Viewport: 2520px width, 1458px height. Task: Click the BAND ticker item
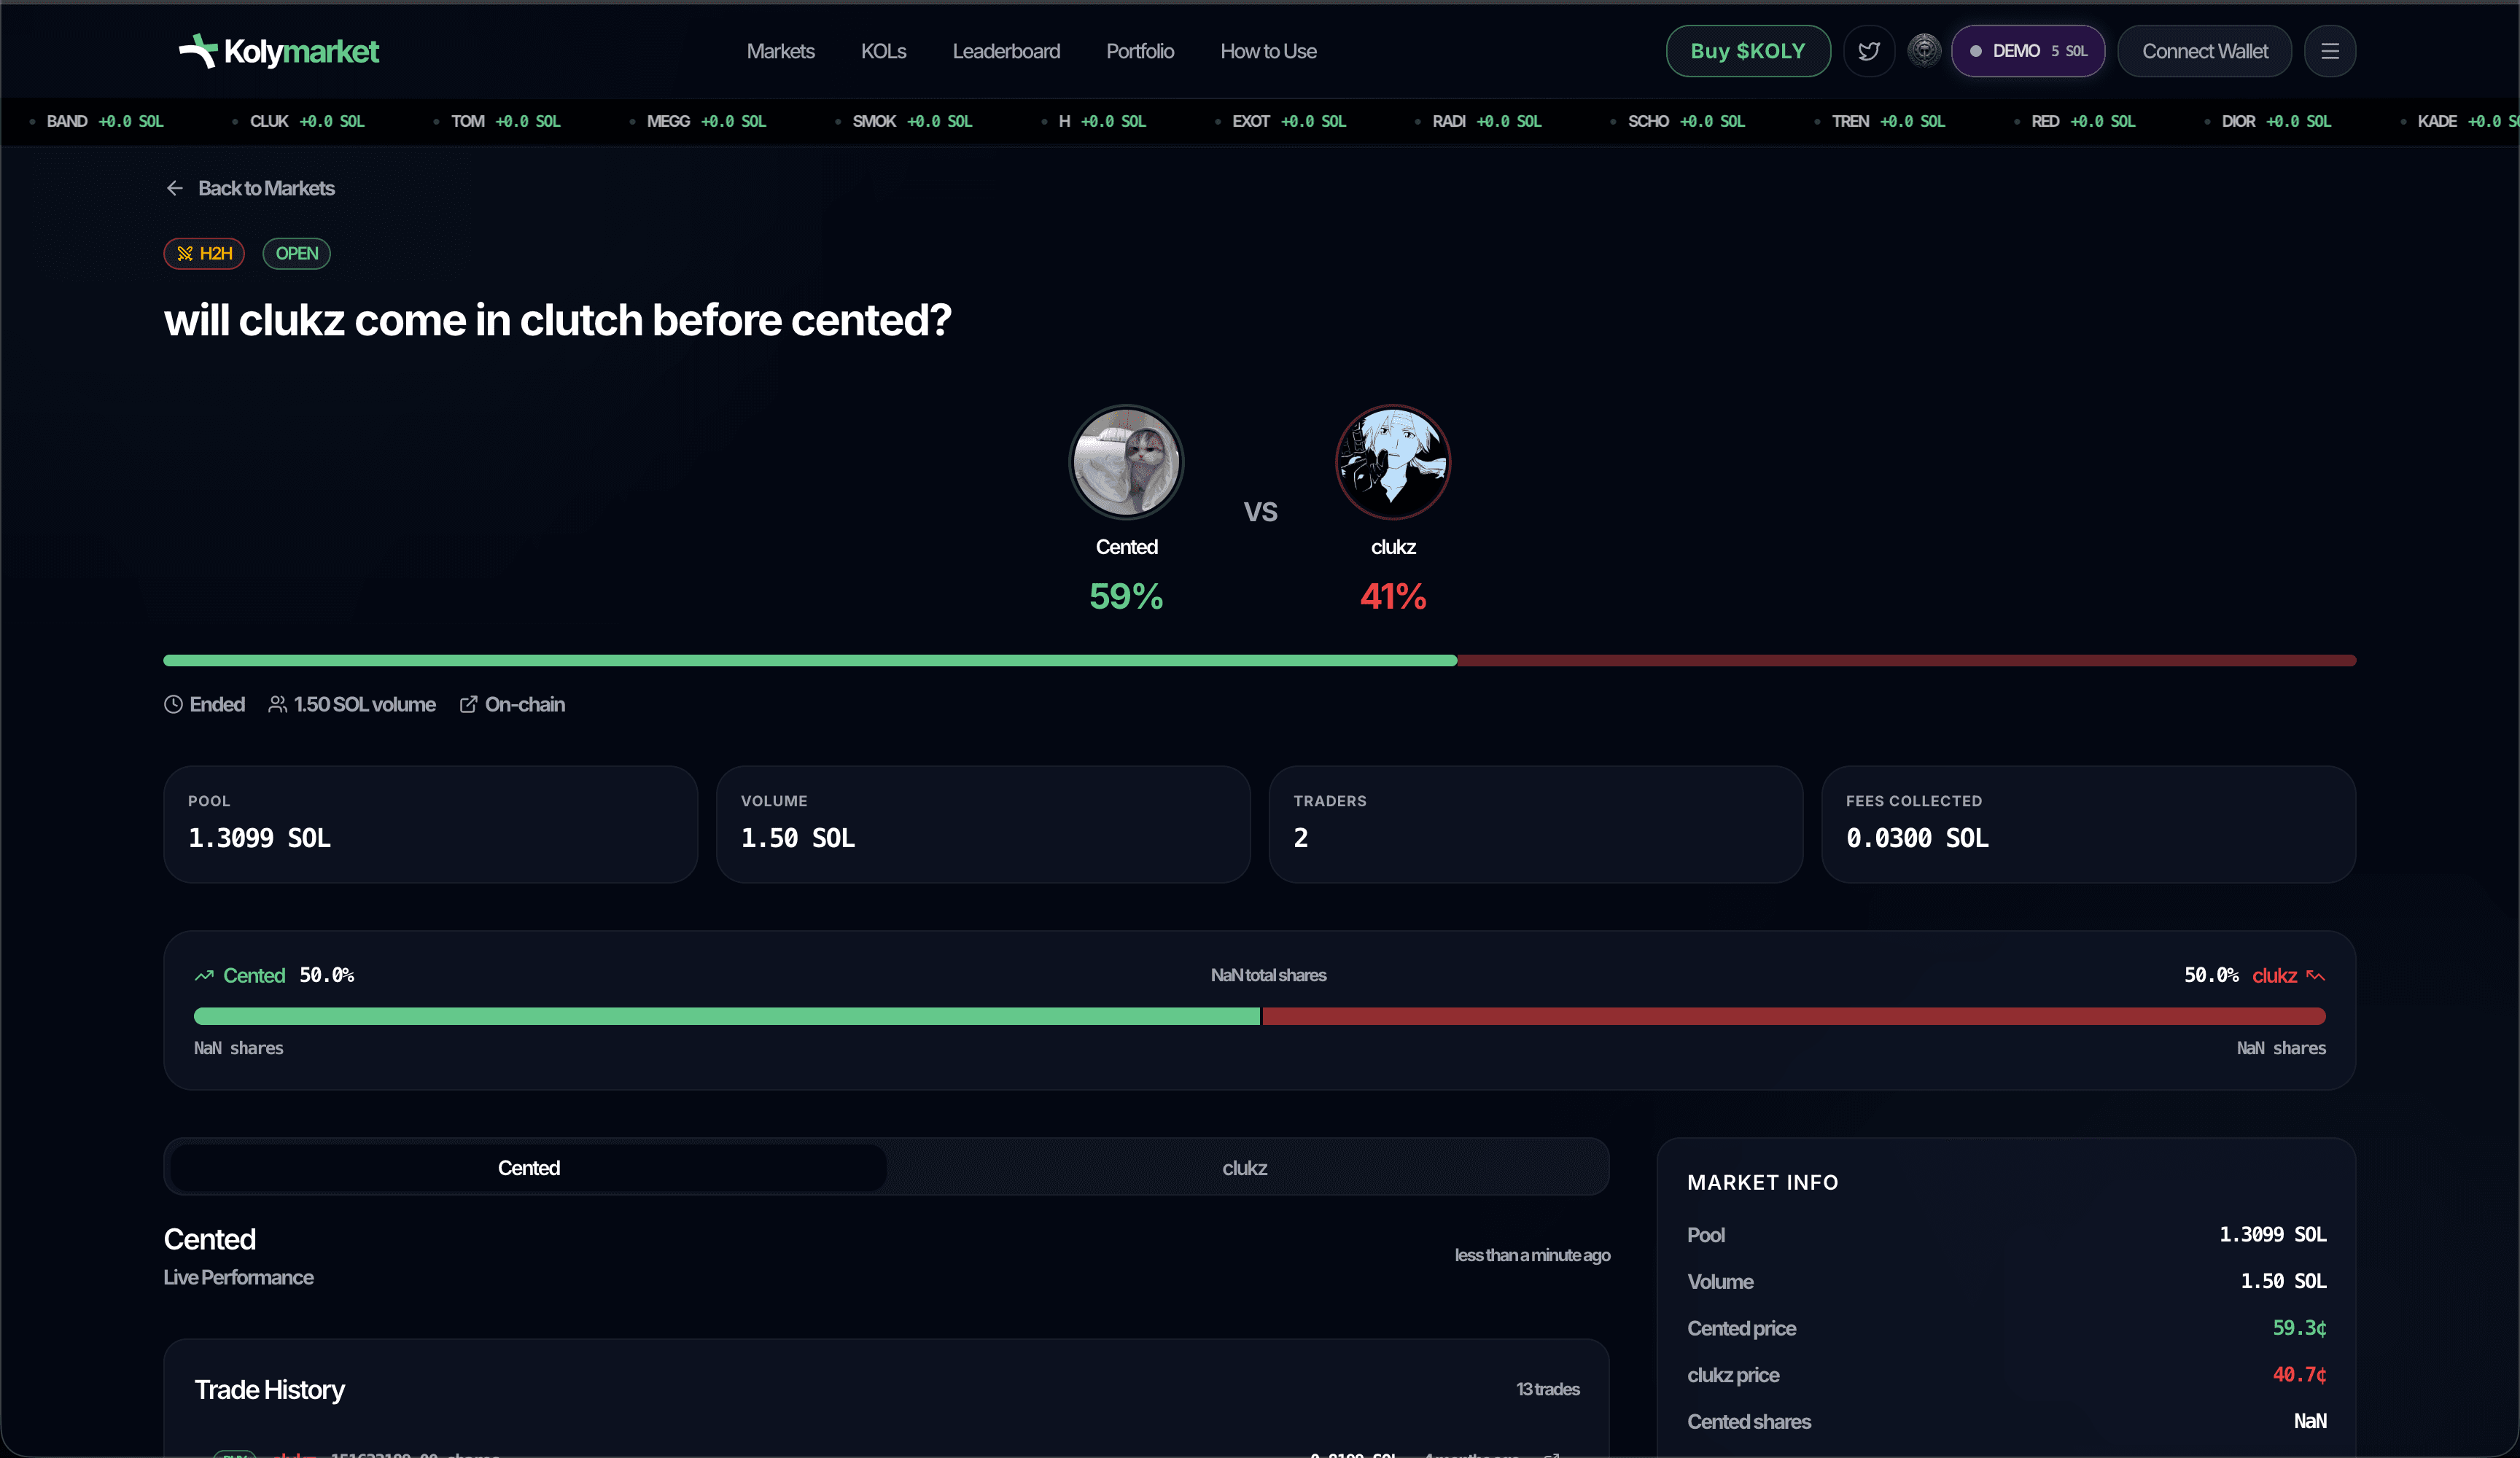point(97,121)
